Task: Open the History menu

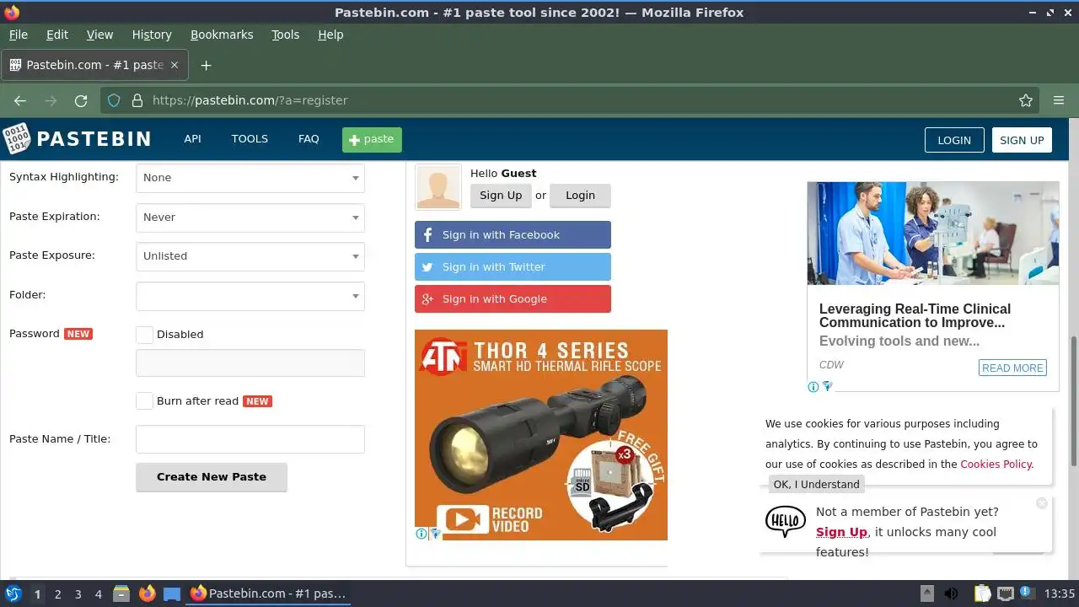Action: [152, 35]
